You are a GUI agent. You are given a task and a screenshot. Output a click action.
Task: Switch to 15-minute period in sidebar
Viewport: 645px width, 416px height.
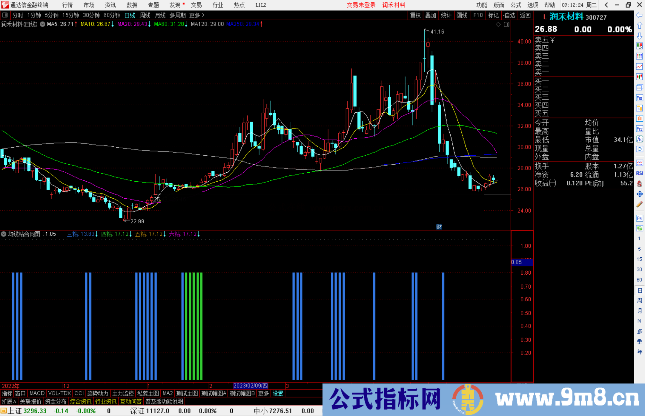[x=639, y=259]
